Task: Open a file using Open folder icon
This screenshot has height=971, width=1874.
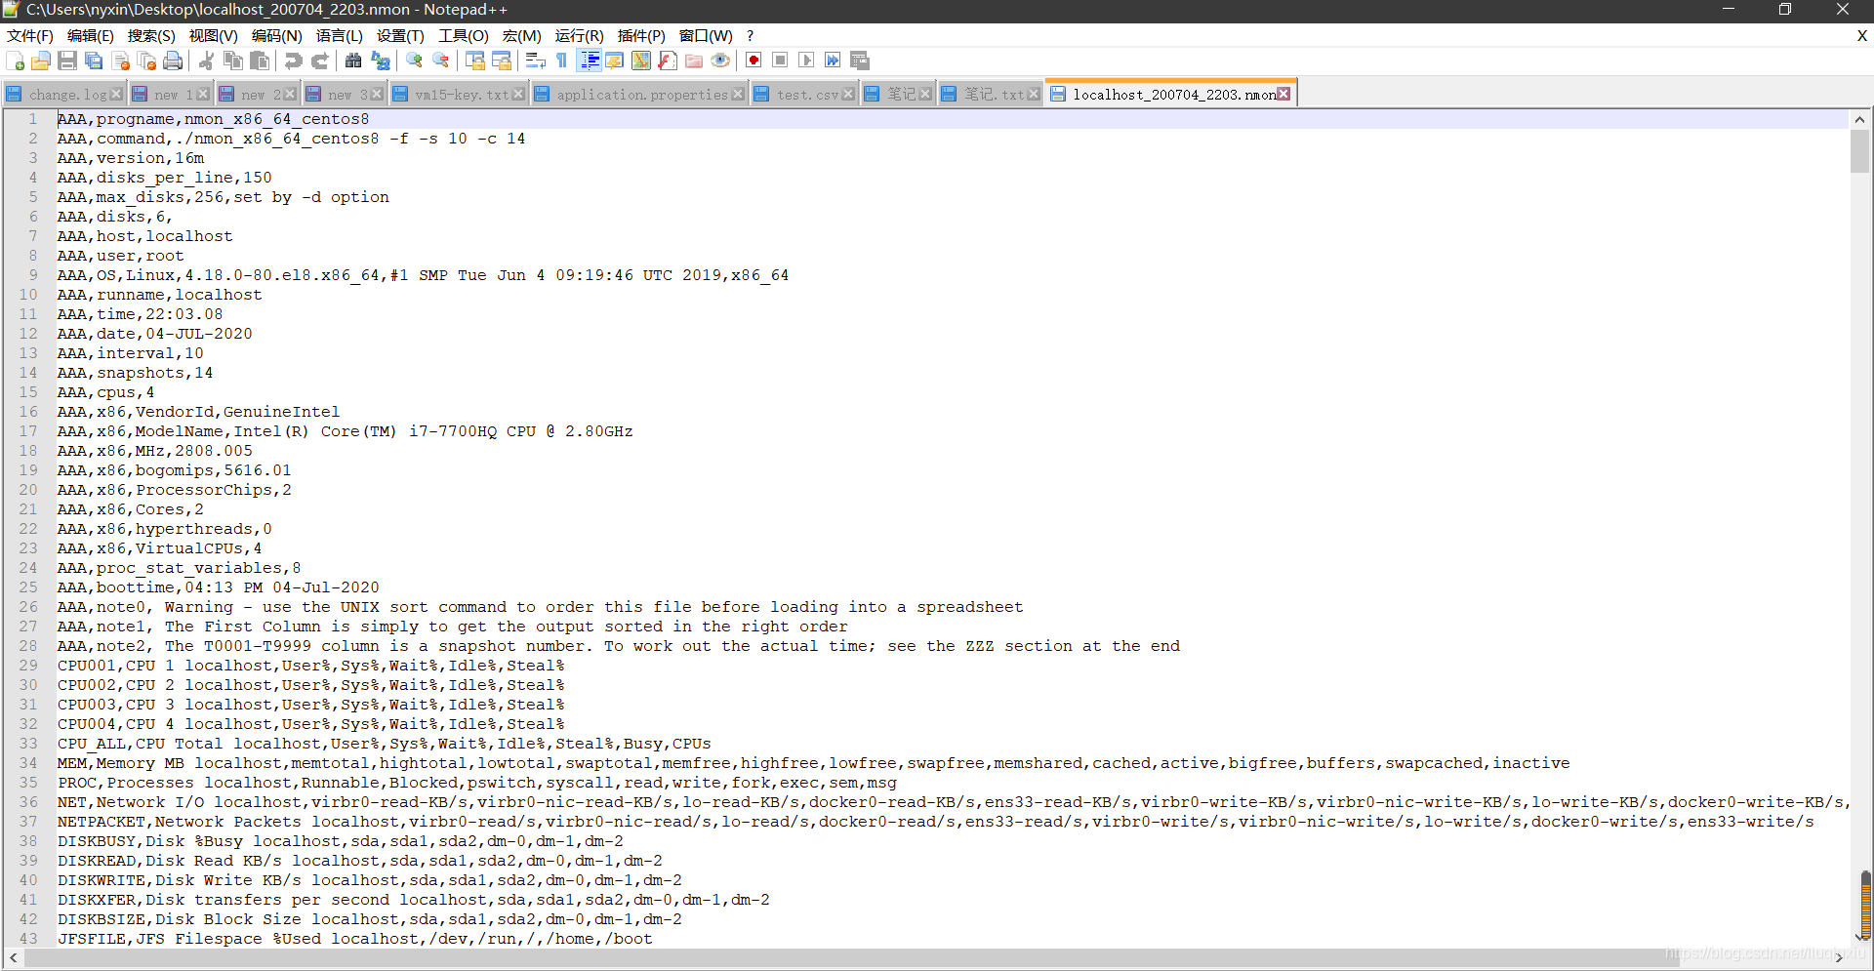Action: 41,61
